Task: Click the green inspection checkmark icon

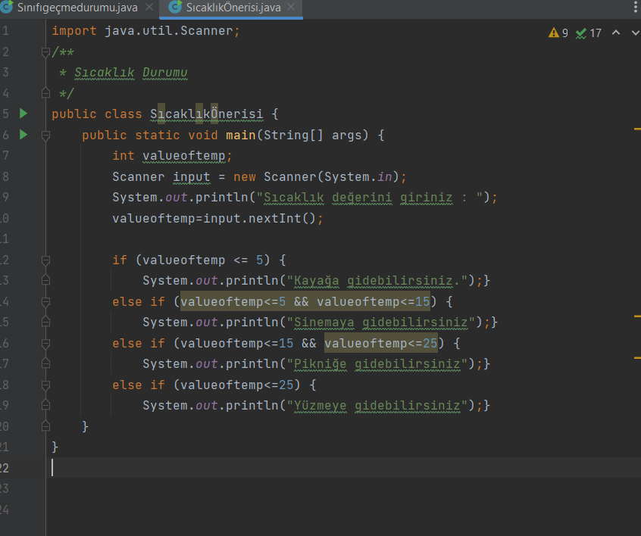Action: (583, 33)
